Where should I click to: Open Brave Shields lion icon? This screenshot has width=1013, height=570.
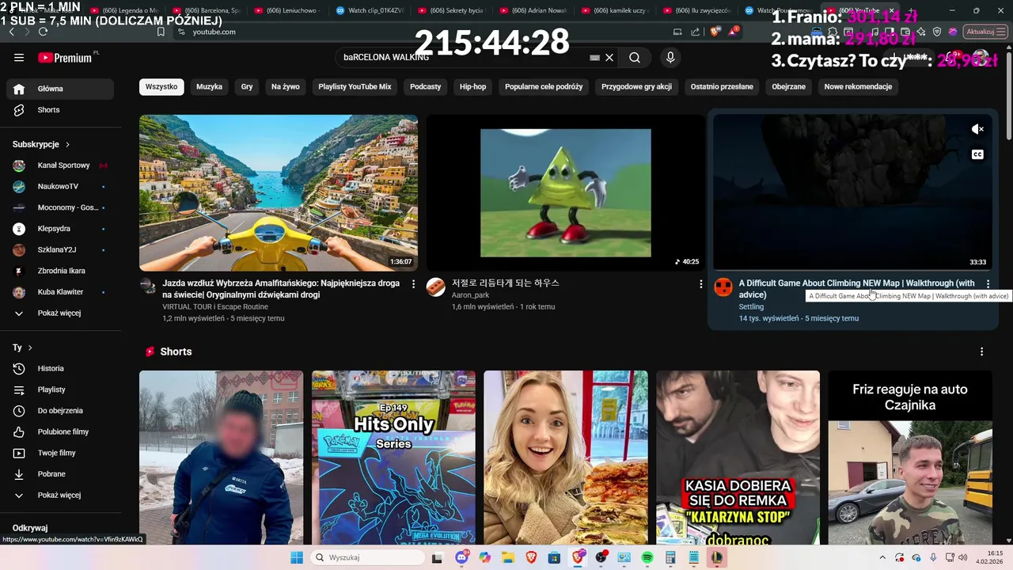[715, 32]
